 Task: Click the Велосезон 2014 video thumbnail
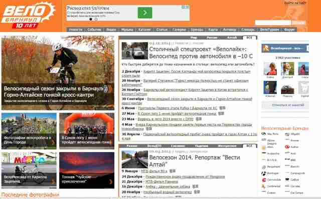pyautogui.click(x=135, y=159)
